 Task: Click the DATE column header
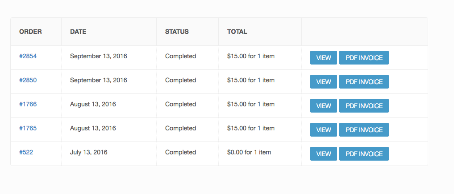[78, 32]
